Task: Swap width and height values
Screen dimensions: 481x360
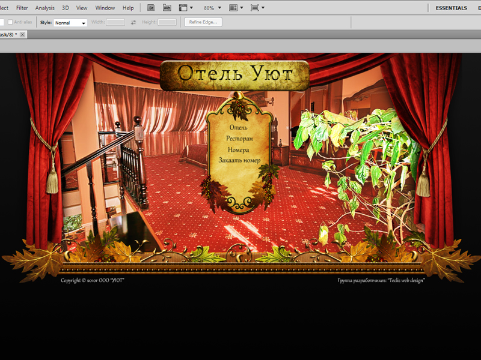Action: tap(133, 22)
